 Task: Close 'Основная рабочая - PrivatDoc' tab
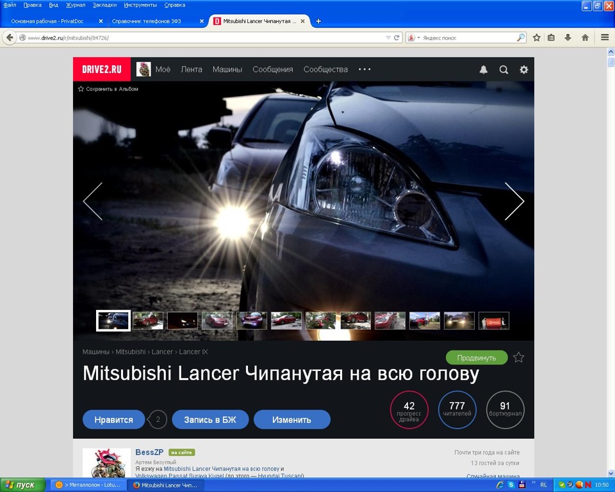(101, 21)
